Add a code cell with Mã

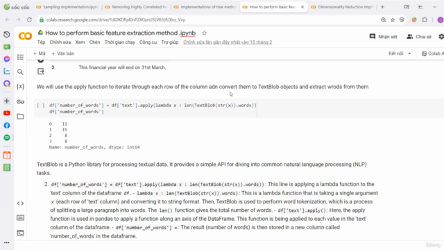[39, 53]
